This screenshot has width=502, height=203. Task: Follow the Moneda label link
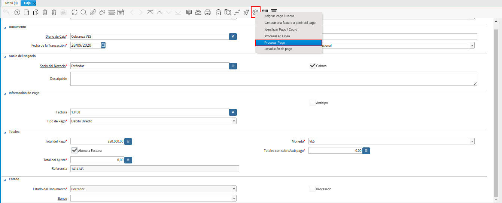click(298, 141)
